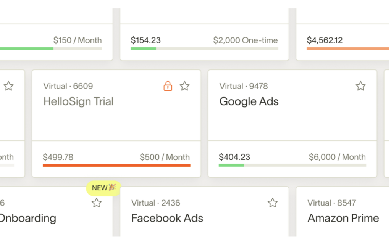Click the $4,562.12 spent amount
The image size is (391, 238).
pyautogui.click(x=325, y=40)
